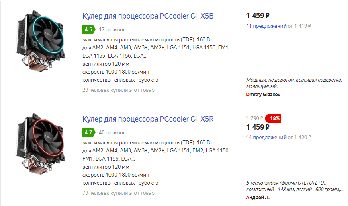348x206 pixels.
Task: Open the PCcooler GI-X5R product title link
Action: coord(148,119)
